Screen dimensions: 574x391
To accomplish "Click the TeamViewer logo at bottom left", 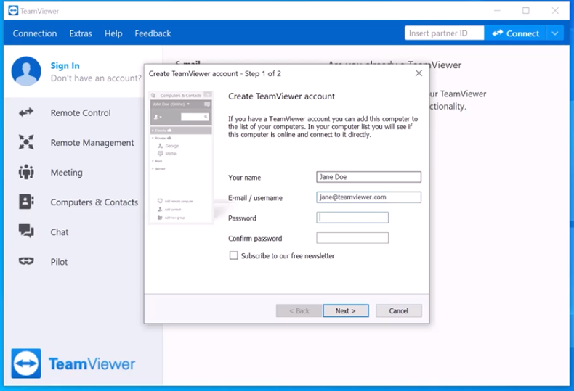I will point(73,363).
